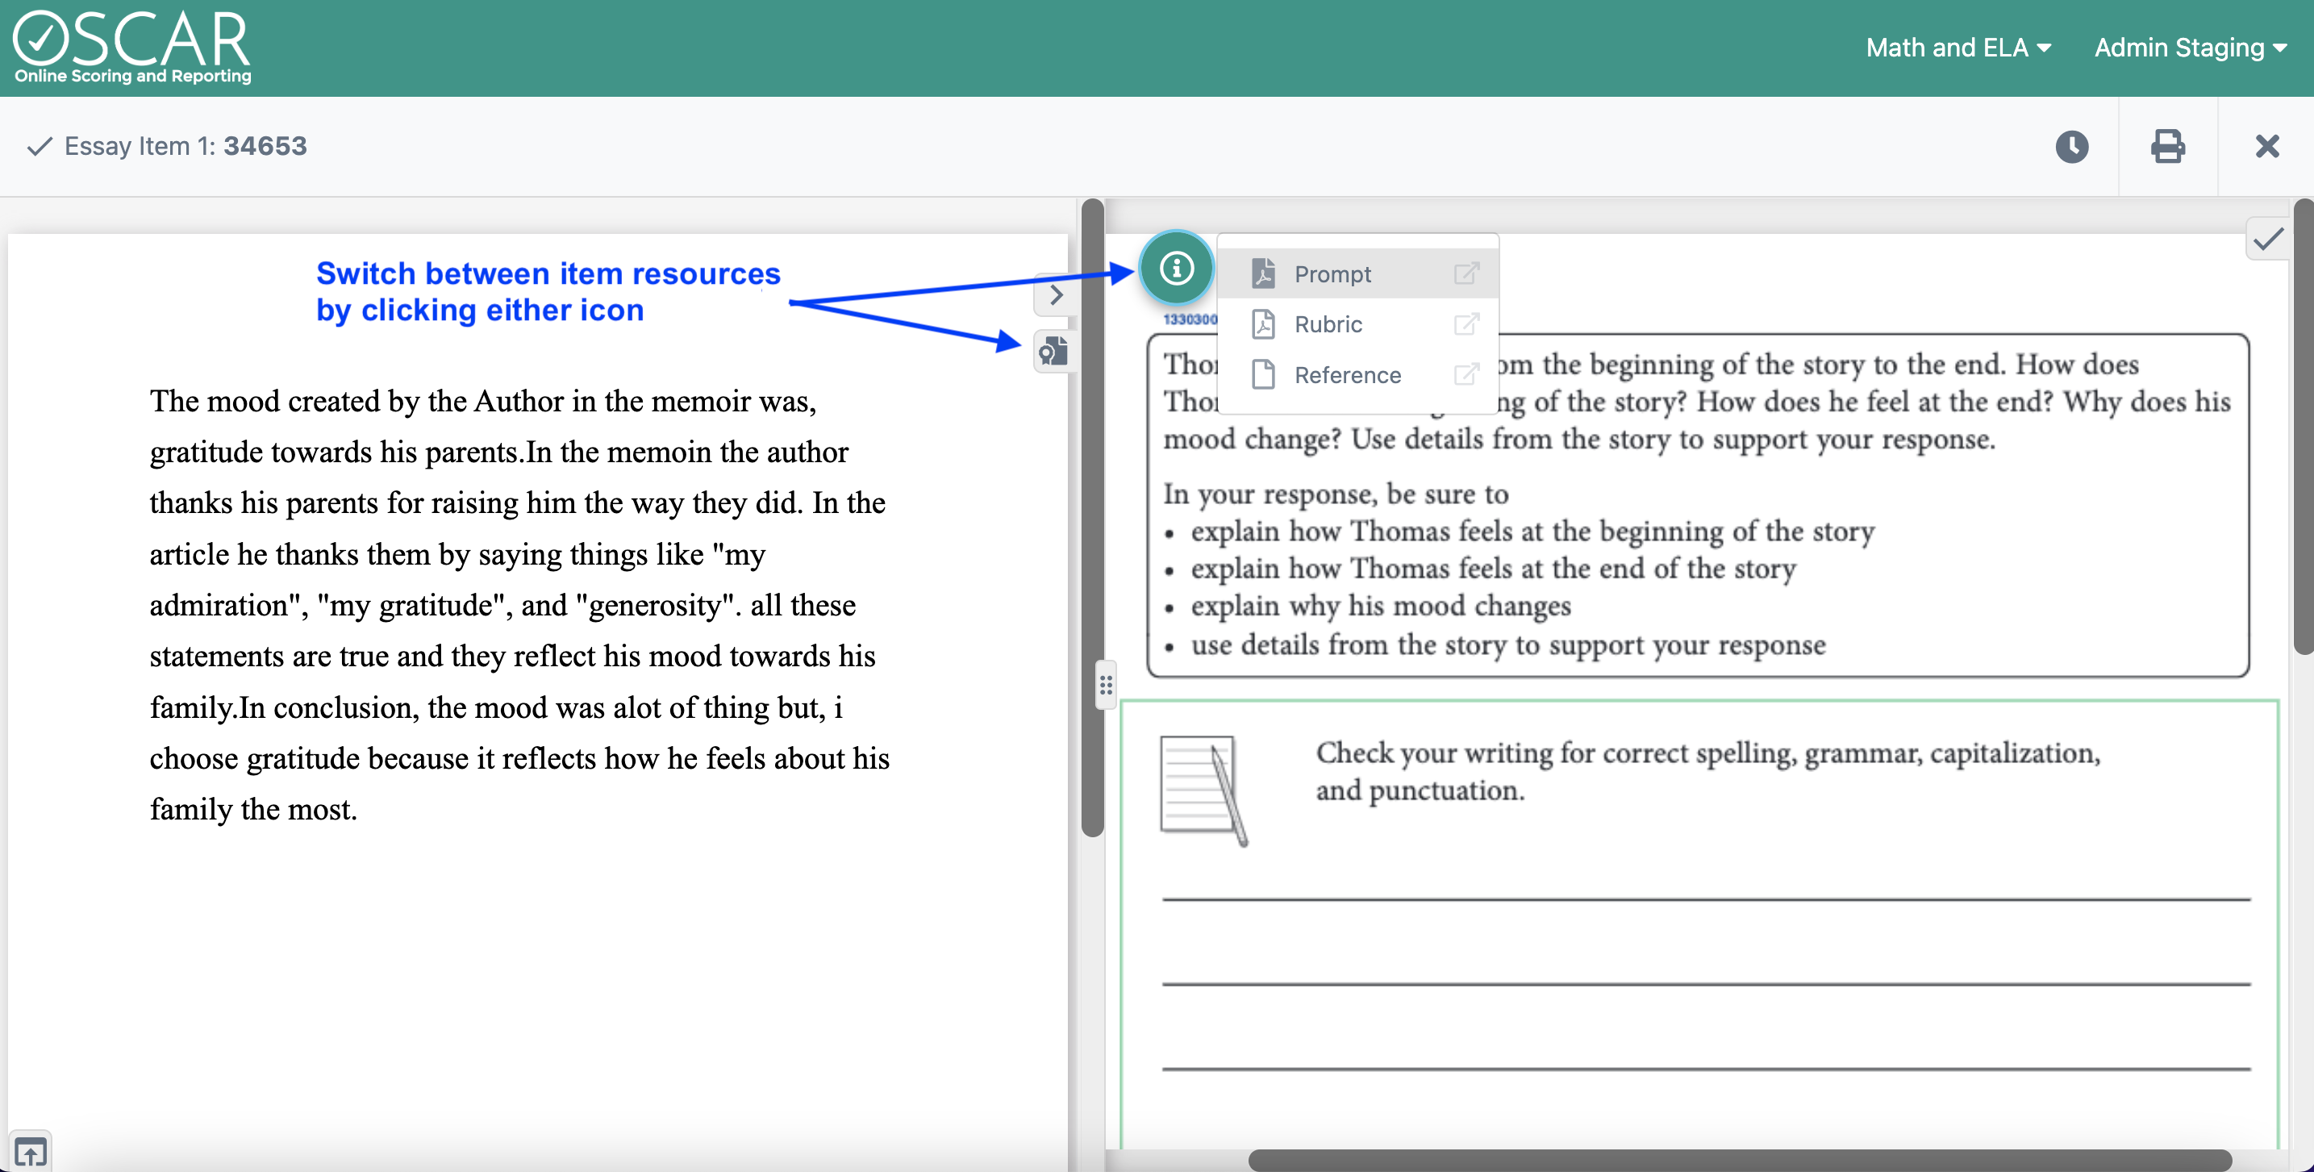The height and width of the screenshot is (1172, 2314).
Task: Click the teal info icon to show item resources
Action: [1176, 268]
